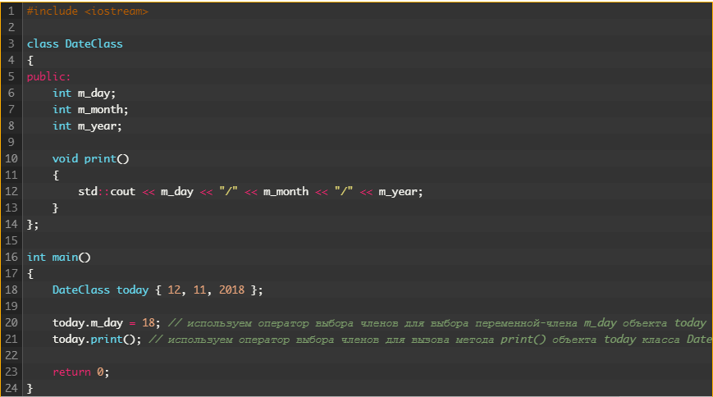Click the 'return 0;' statement
Screen dimensions: 713x397
pos(81,372)
